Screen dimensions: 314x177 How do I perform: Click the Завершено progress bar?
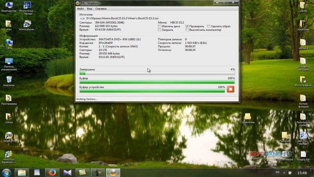(x=157, y=73)
